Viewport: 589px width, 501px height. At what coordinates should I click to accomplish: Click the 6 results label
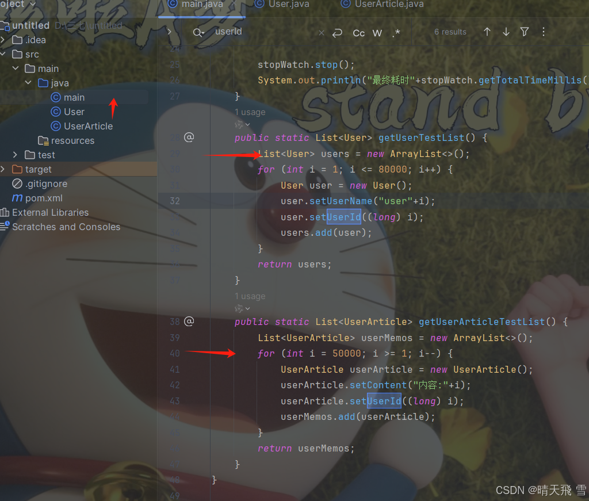450,32
